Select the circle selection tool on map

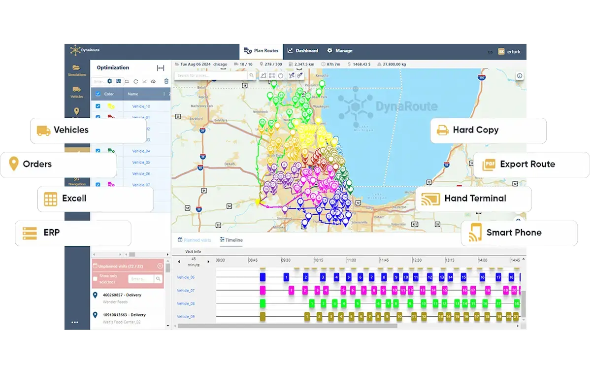[x=281, y=75]
